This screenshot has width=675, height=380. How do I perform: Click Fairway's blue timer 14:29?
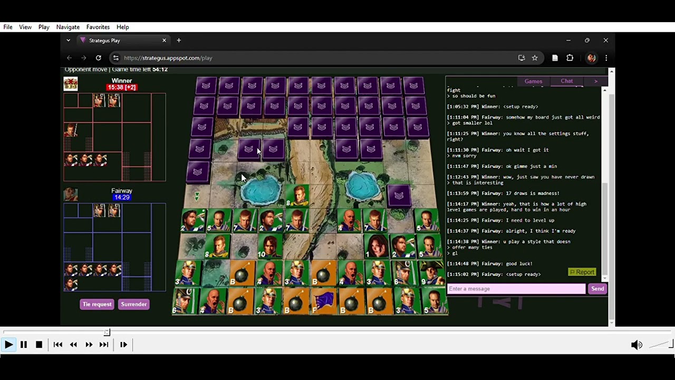122,197
